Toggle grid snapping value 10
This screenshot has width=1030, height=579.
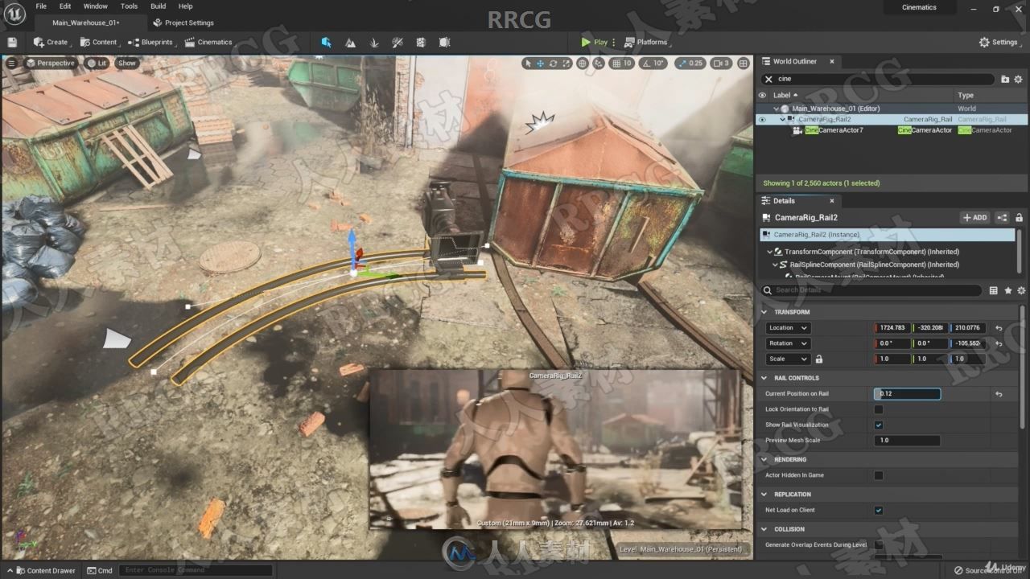click(x=623, y=63)
